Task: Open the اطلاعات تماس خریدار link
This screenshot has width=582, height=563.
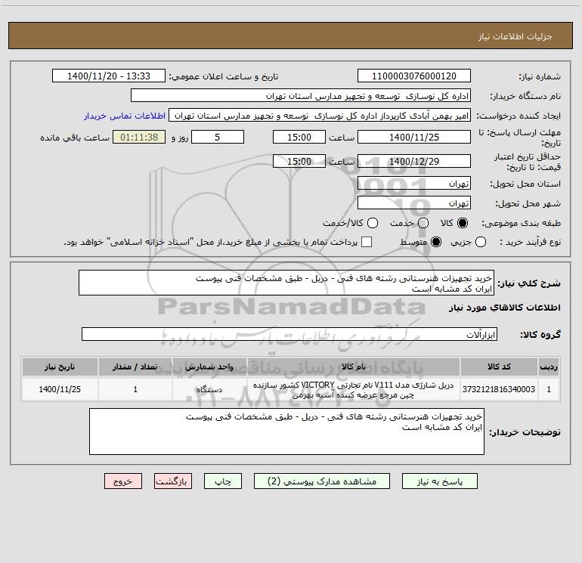Action: 125,116
